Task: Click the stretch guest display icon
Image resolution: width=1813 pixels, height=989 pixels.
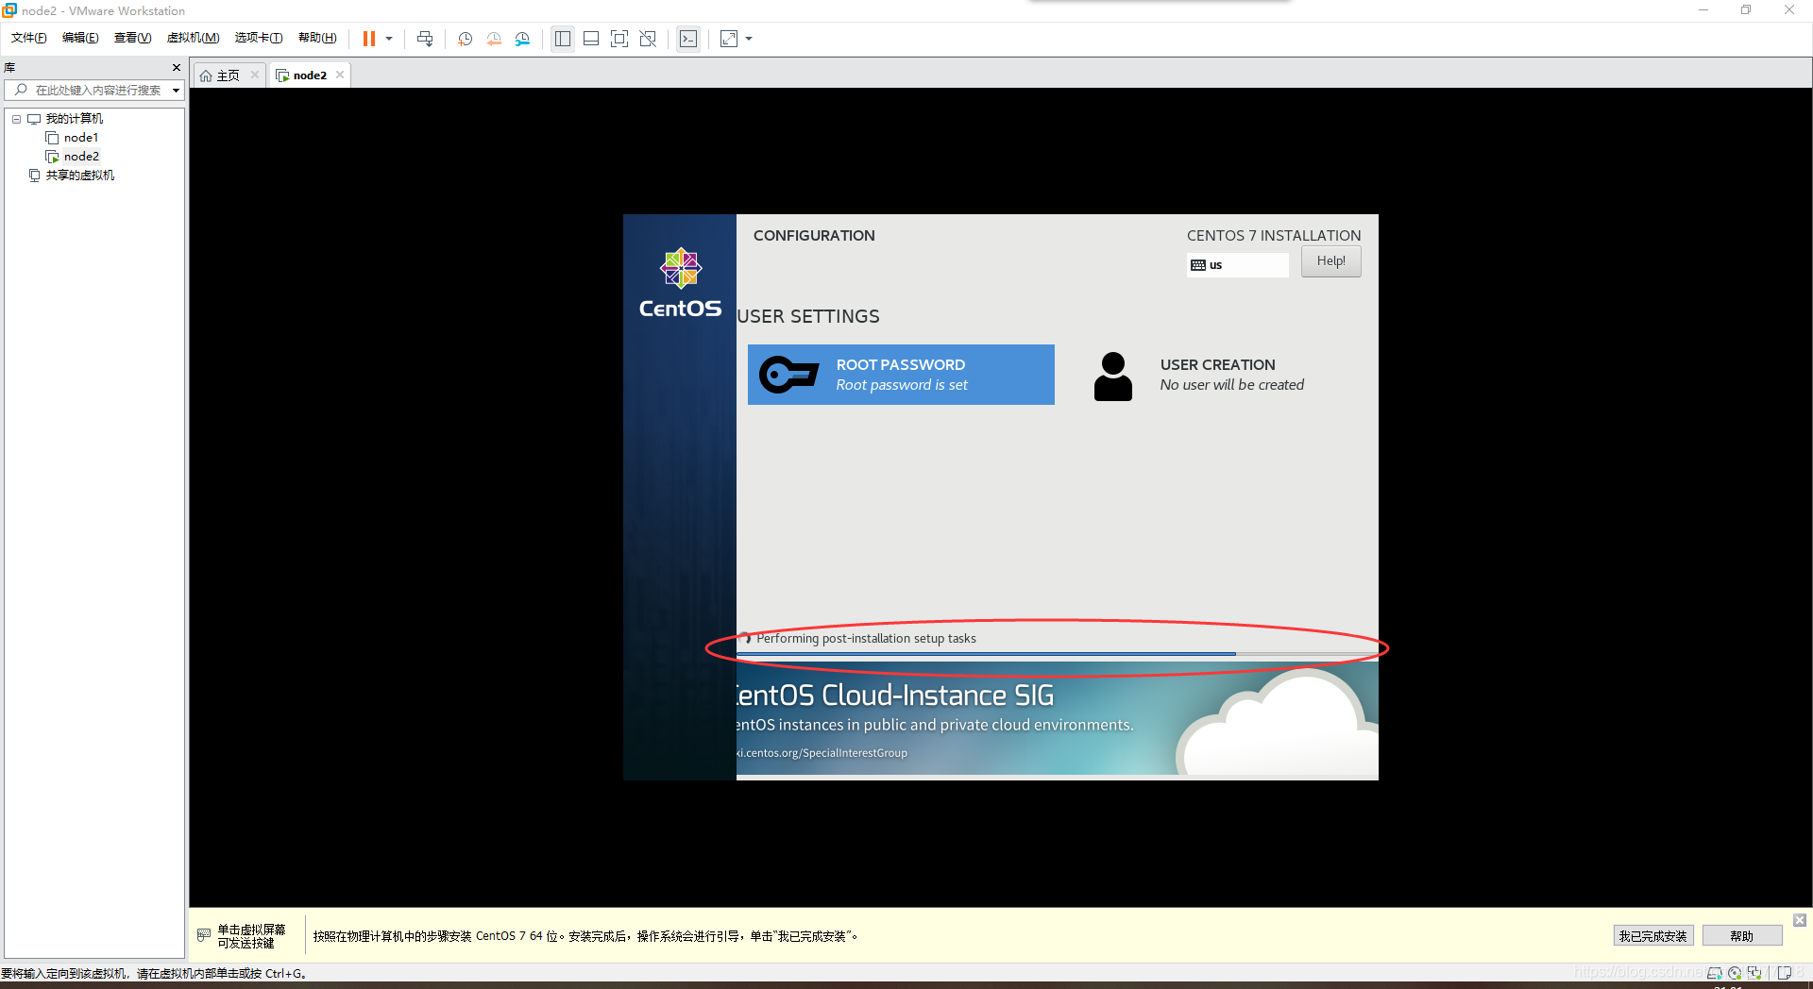Action: [x=729, y=39]
